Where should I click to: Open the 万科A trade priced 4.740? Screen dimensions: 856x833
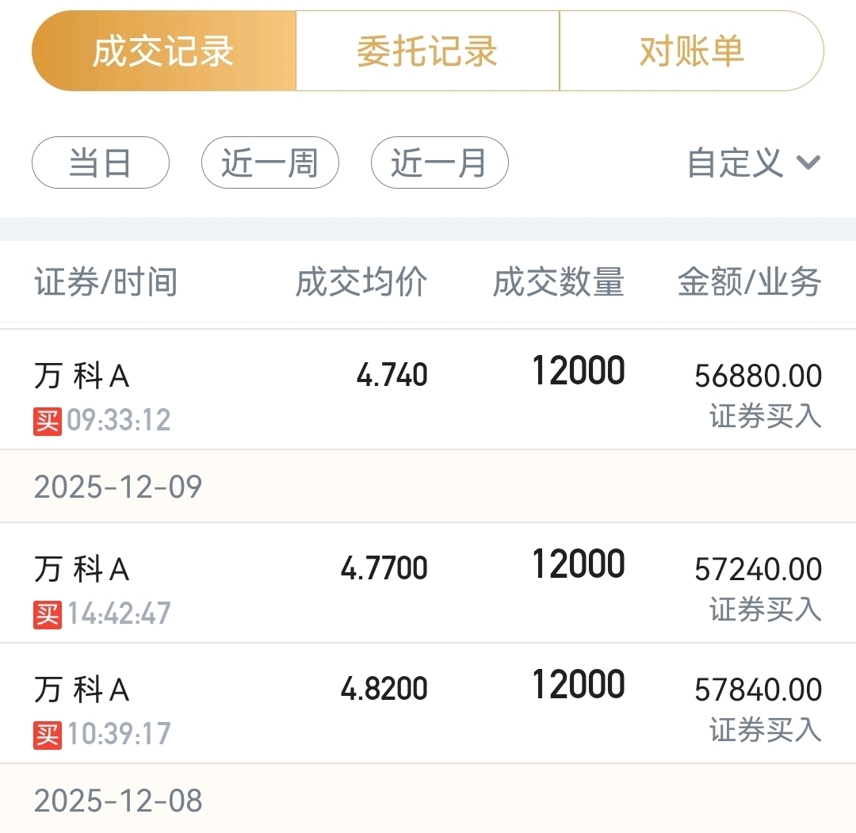pos(428,390)
